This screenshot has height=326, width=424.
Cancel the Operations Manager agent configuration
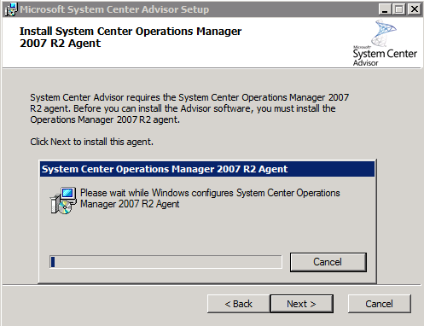pyautogui.click(x=328, y=262)
